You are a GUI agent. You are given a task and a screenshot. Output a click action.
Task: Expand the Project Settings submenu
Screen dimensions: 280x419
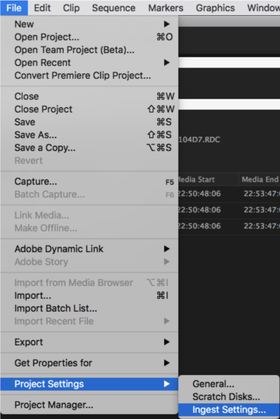90,384
